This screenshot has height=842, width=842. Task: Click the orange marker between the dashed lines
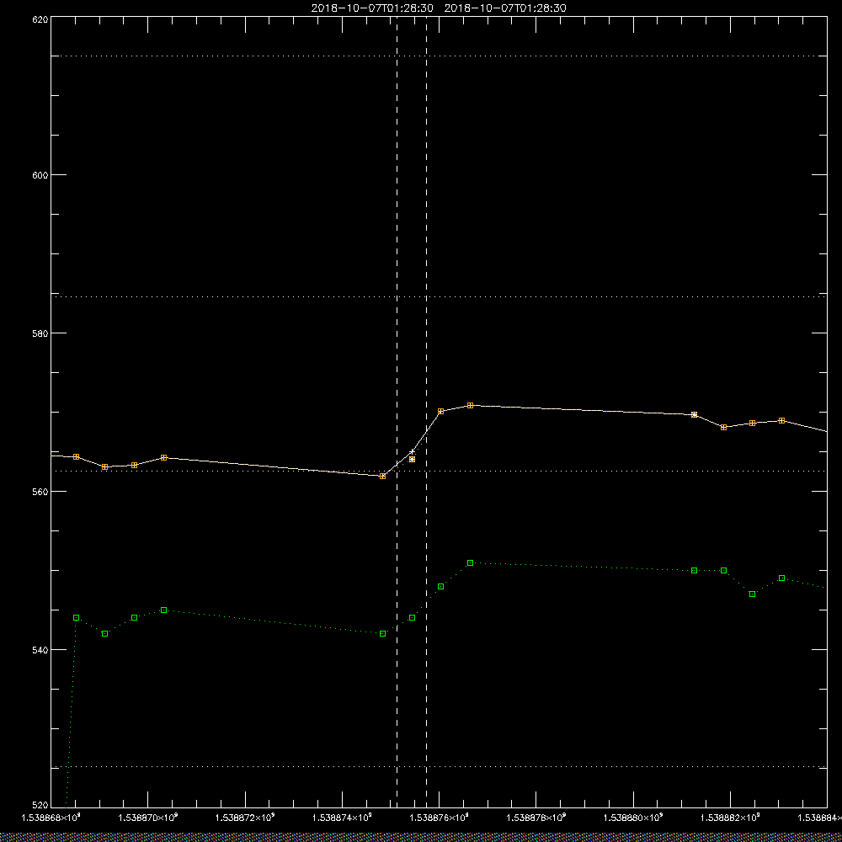[412, 459]
